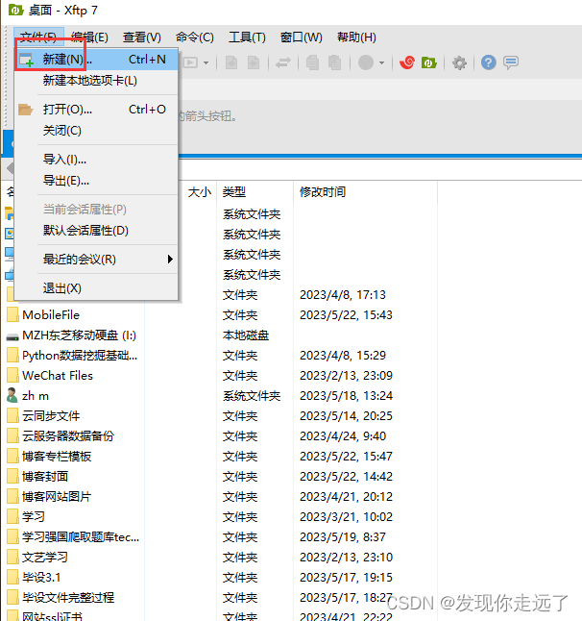
Task: Open the 帮助(H) menu
Action: [356, 37]
